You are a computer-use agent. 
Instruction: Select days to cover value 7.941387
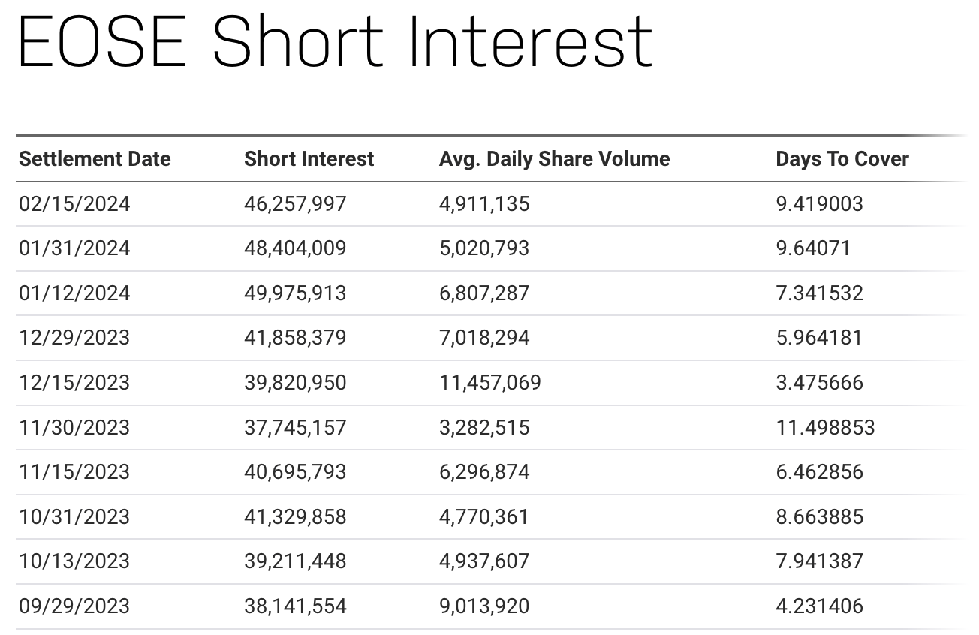pyautogui.click(x=819, y=561)
